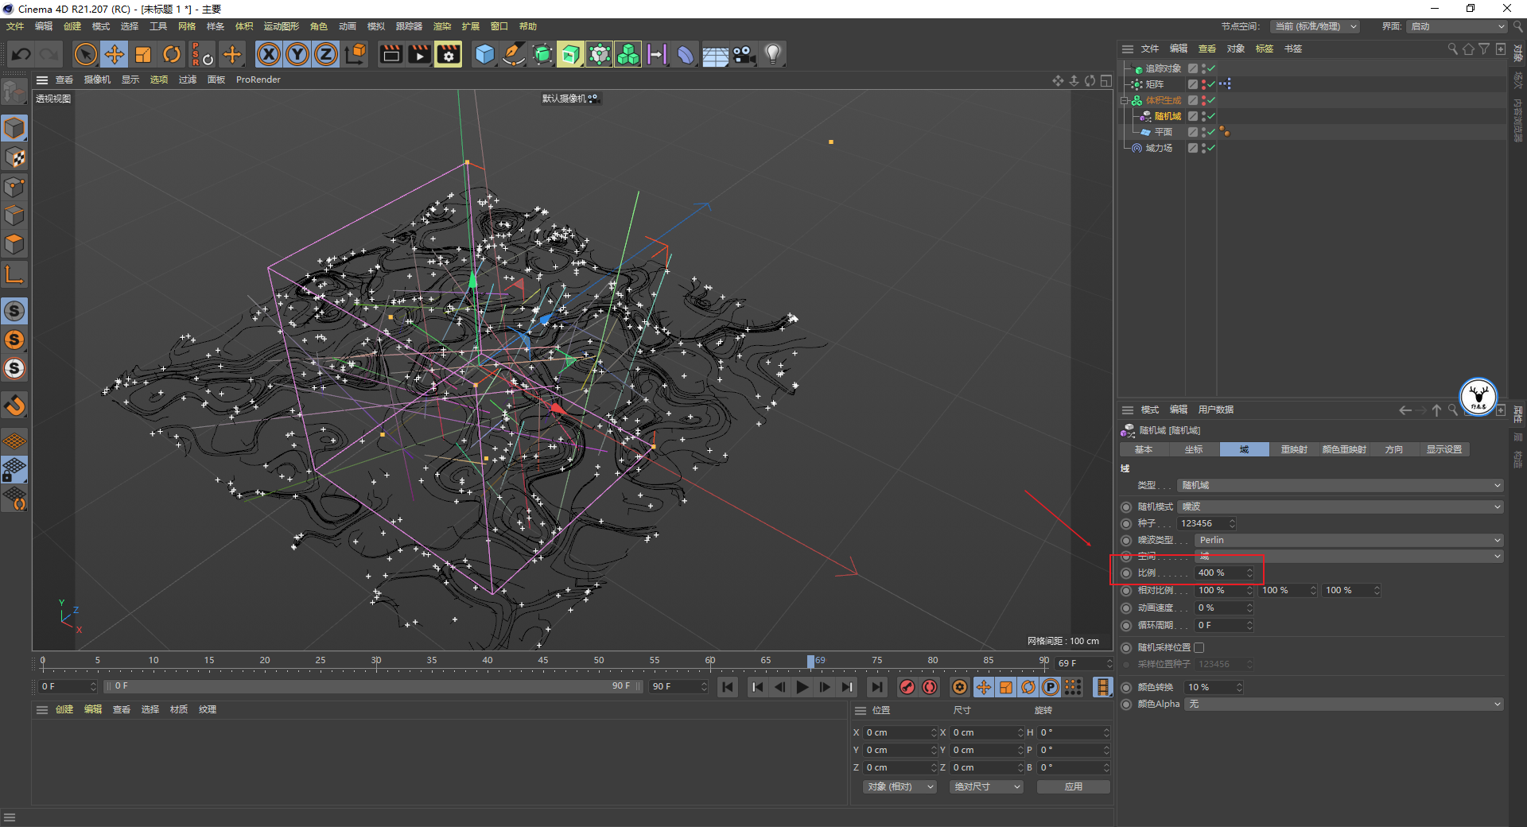Image resolution: width=1527 pixels, height=827 pixels.
Task: Open the 运动图形 menu
Action: click(281, 26)
